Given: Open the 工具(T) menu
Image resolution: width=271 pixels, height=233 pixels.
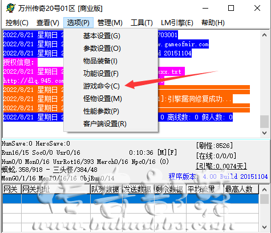Looking at the screenshot, I should click(141, 23).
